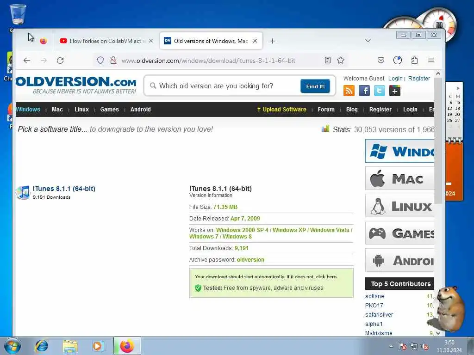Image resolution: width=474 pixels, height=355 pixels.
Task: Open the Mac nav menu item
Action: tap(57, 109)
